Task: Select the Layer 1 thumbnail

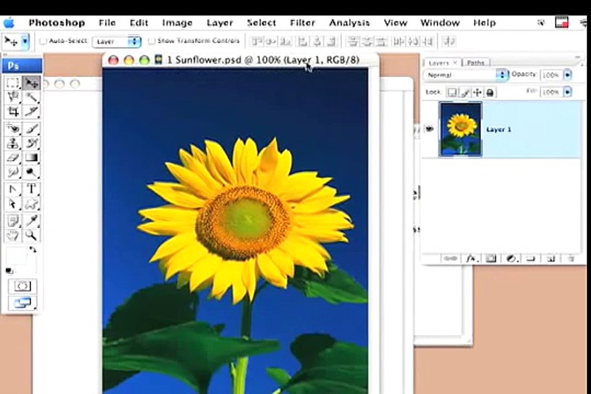Action: click(461, 129)
